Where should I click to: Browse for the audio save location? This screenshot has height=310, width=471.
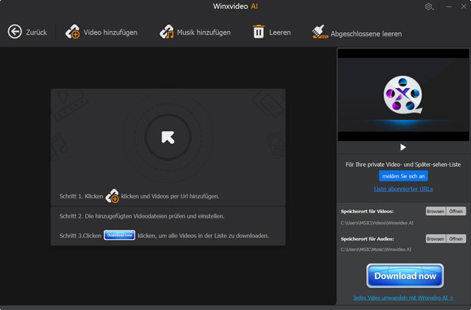435,239
